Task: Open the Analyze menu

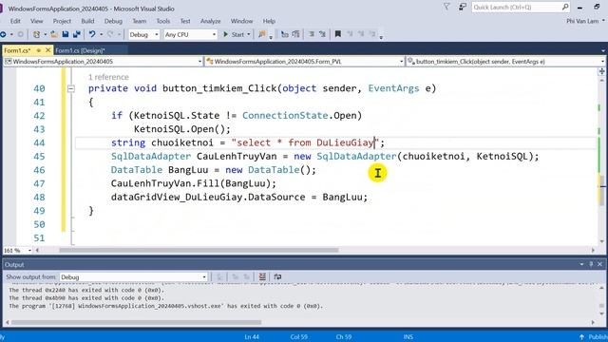Action: [x=211, y=21]
